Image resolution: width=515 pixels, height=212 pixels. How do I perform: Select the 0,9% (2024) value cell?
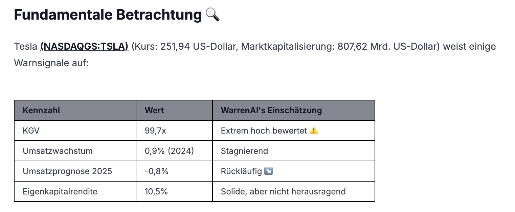tap(174, 151)
